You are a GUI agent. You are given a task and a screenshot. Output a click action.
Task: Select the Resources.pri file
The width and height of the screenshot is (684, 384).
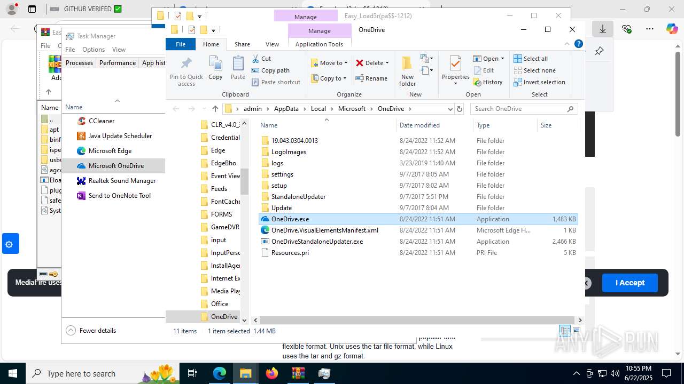pyautogui.click(x=418, y=253)
